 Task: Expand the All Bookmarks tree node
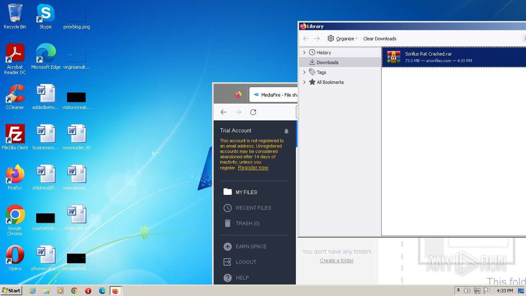305,82
